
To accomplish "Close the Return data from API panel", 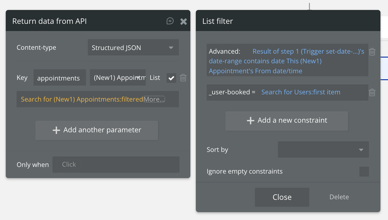I will (x=183, y=21).
